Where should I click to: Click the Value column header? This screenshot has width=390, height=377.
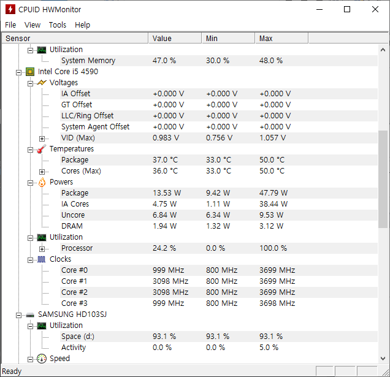click(175, 38)
